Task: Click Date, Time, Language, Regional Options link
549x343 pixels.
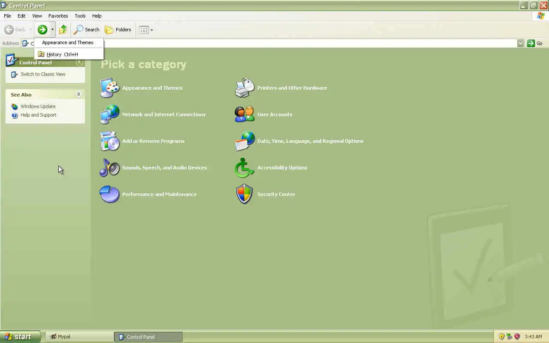Action: pos(310,141)
